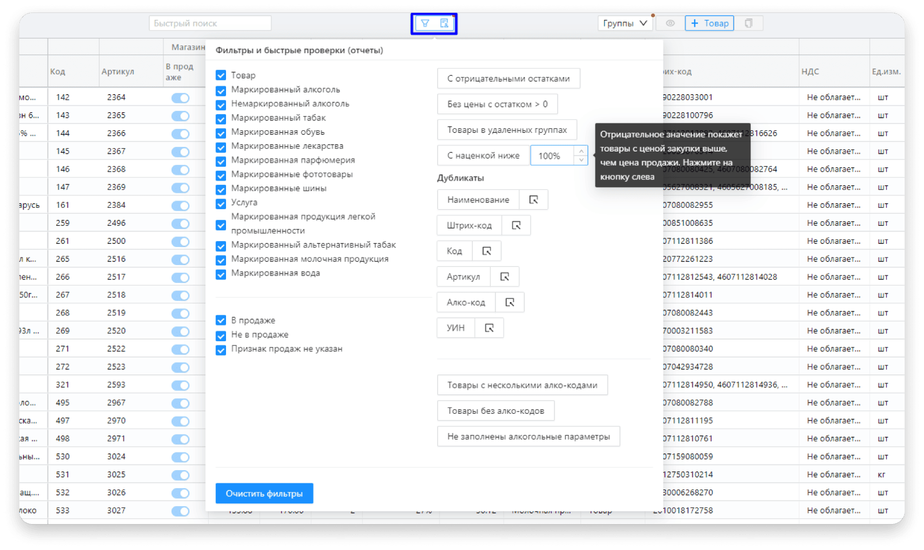Open the Группы dropdown

[x=624, y=23]
